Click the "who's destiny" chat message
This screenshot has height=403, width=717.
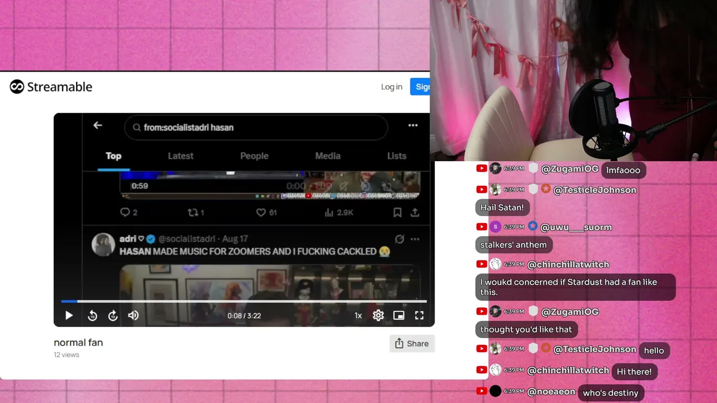pyautogui.click(x=611, y=393)
